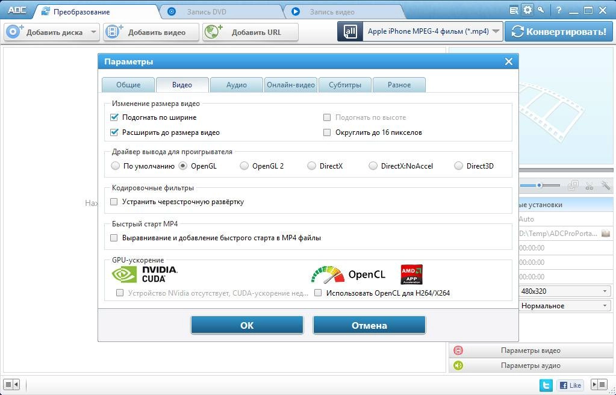Click the all-profiles icon beside output format
The image size is (616, 395).
[x=350, y=31]
